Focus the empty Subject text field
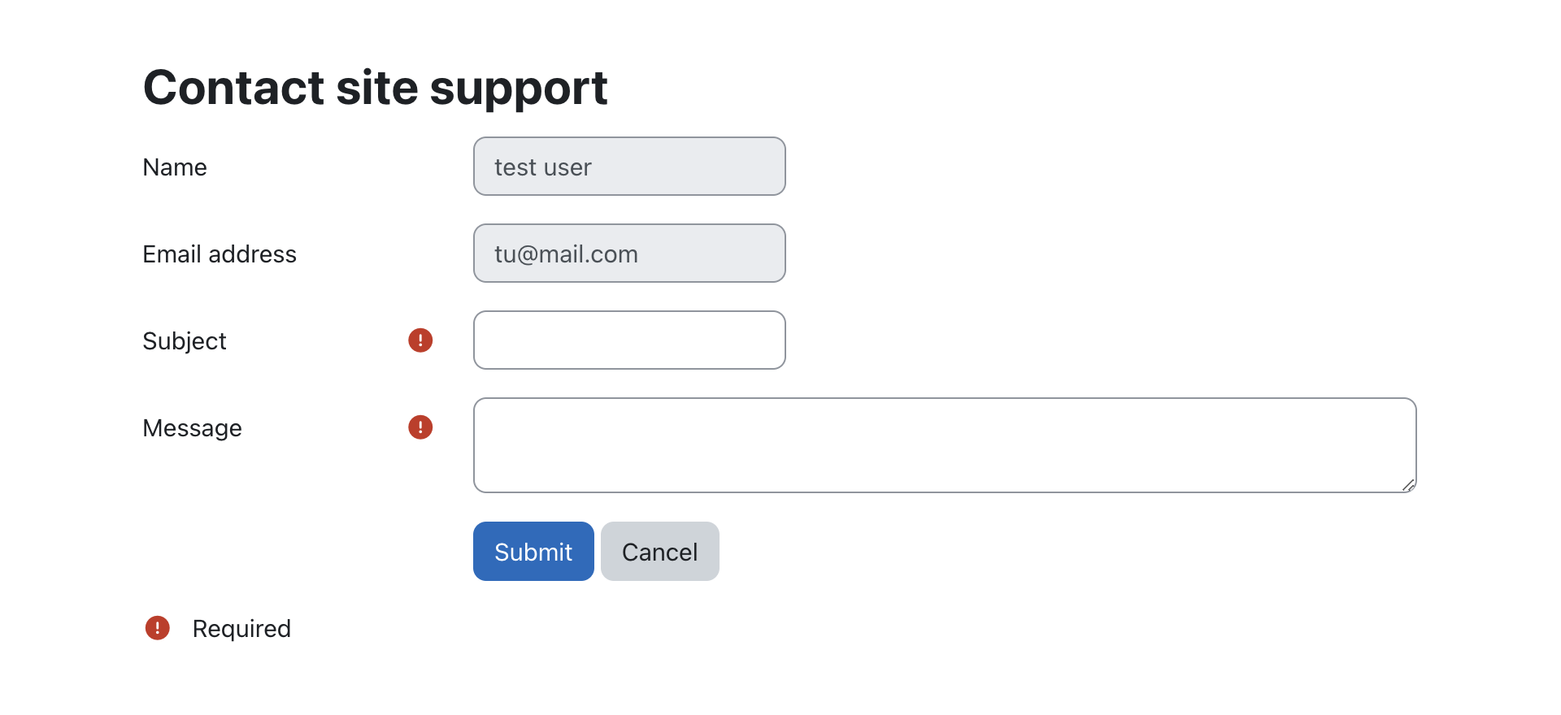Viewport: 1561px width, 715px height. [629, 340]
